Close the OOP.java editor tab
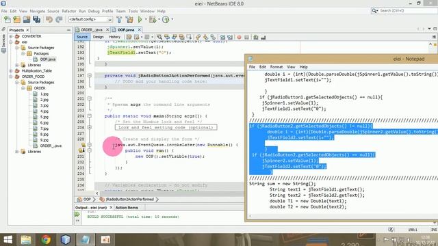The image size is (438, 246). (x=139, y=29)
